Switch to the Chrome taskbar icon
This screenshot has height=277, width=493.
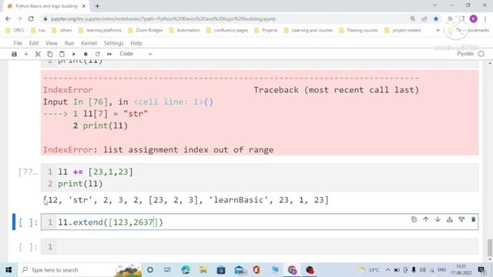click(292, 270)
